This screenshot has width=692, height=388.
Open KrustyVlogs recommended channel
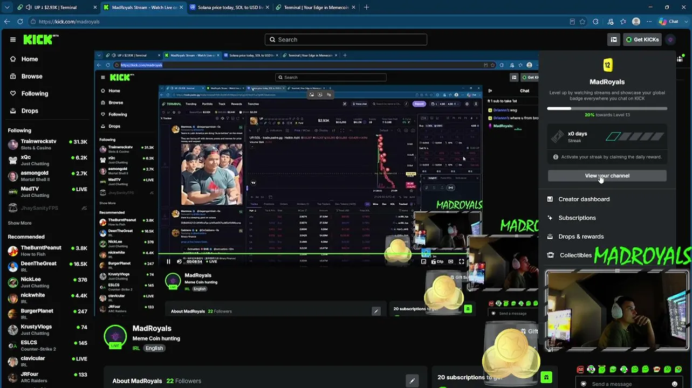point(47,330)
